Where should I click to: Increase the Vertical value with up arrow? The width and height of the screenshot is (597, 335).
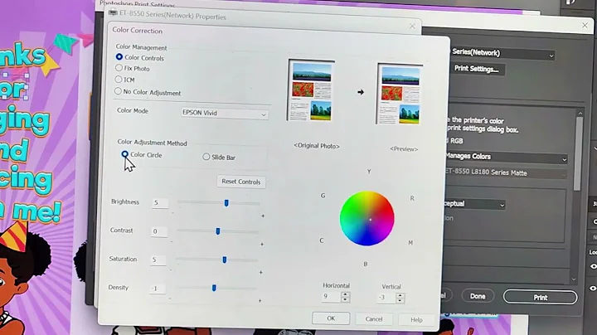(400, 295)
